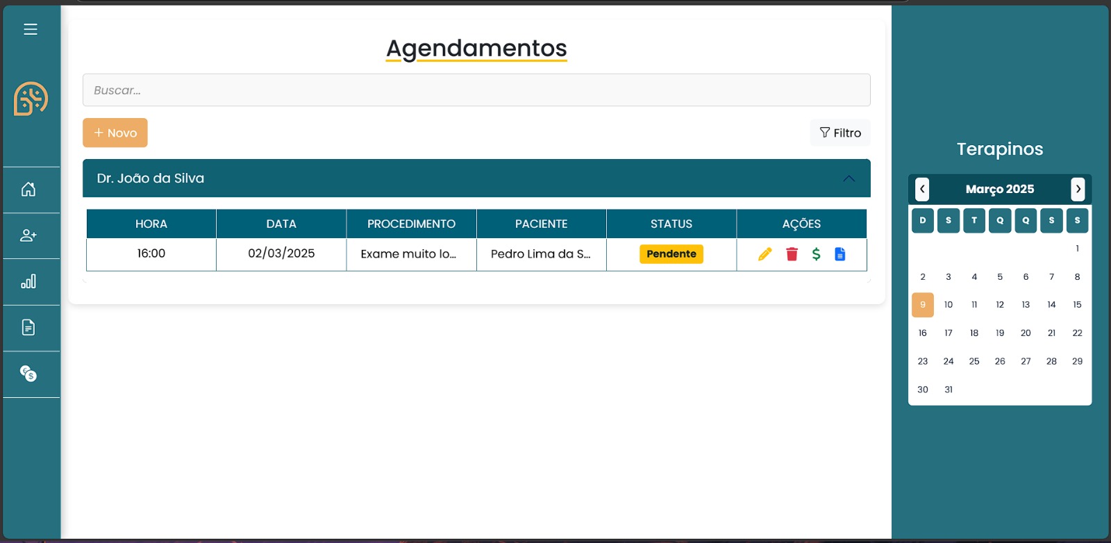This screenshot has height=543, width=1111.
Task: Select day 12 in calendar
Action: [x=1000, y=305]
